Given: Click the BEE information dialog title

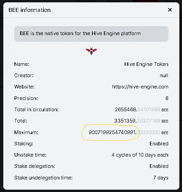Looking at the screenshot, I should click(29, 10).
